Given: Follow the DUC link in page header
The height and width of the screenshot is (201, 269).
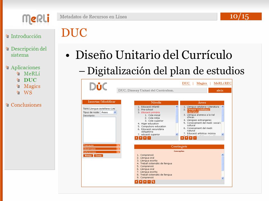Looking at the screenshot, I should (x=186, y=83).
